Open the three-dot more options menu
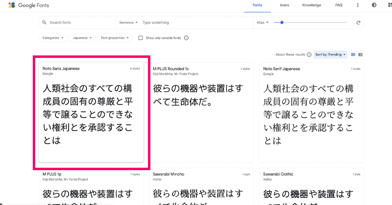 pos(358,5)
